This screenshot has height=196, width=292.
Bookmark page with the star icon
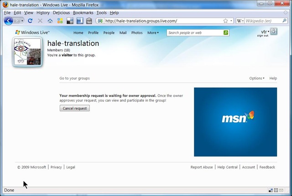[225, 21]
